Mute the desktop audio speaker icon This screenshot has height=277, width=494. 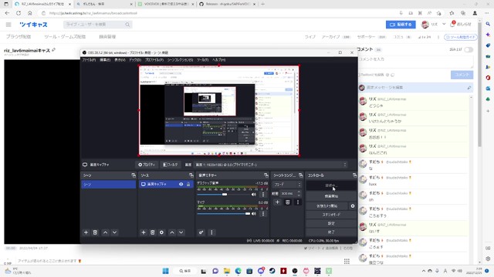(254, 195)
